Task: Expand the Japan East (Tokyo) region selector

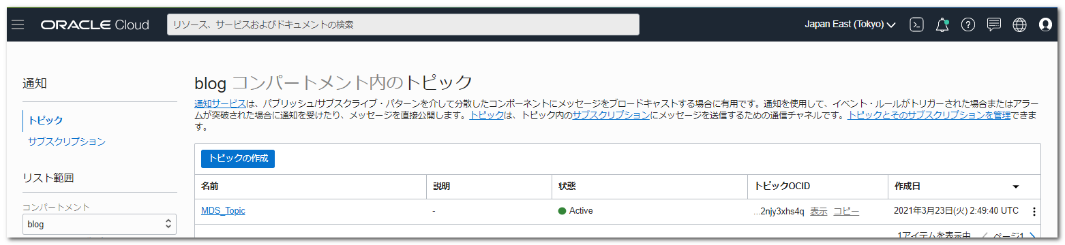Action: [x=850, y=24]
